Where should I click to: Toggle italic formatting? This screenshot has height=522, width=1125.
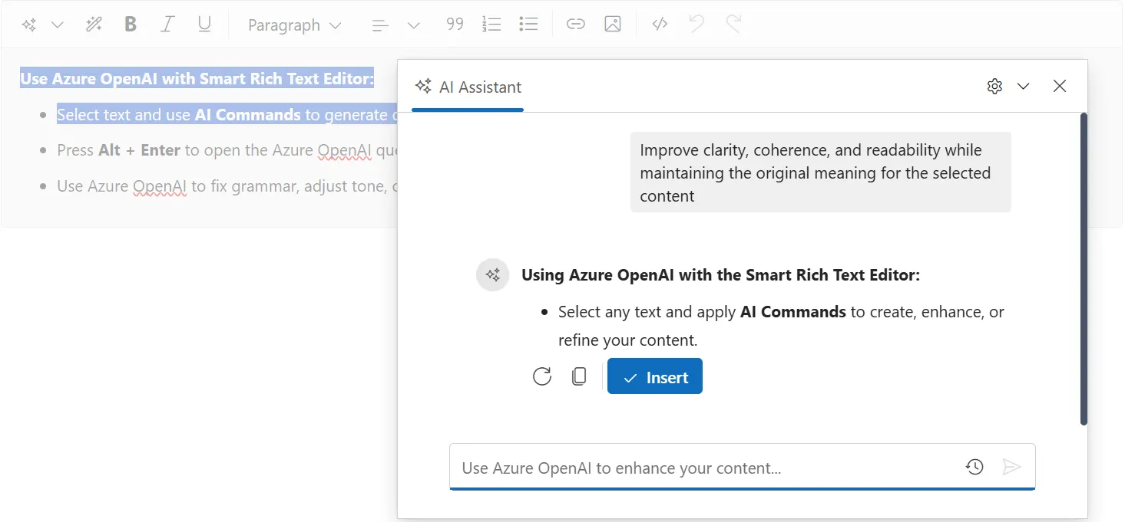click(x=167, y=25)
